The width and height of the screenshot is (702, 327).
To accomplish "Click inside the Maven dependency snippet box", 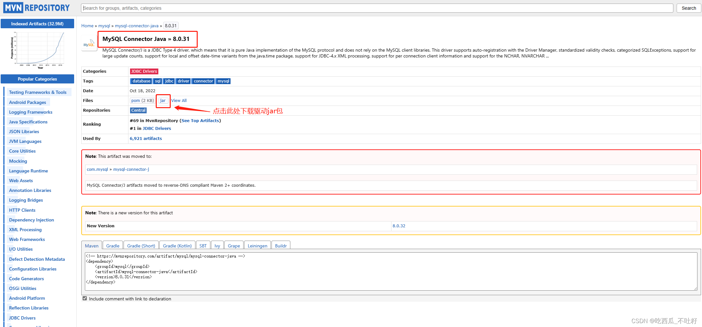I will click(x=391, y=271).
